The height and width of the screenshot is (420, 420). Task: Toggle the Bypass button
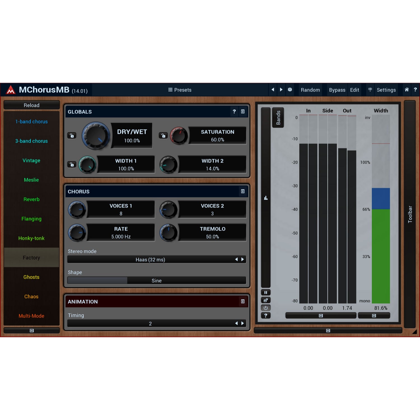(x=337, y=90)
